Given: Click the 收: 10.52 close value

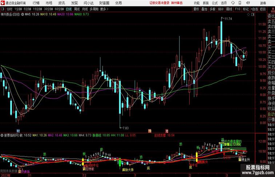Looking at the screenshot, I should tap(25, 135).
